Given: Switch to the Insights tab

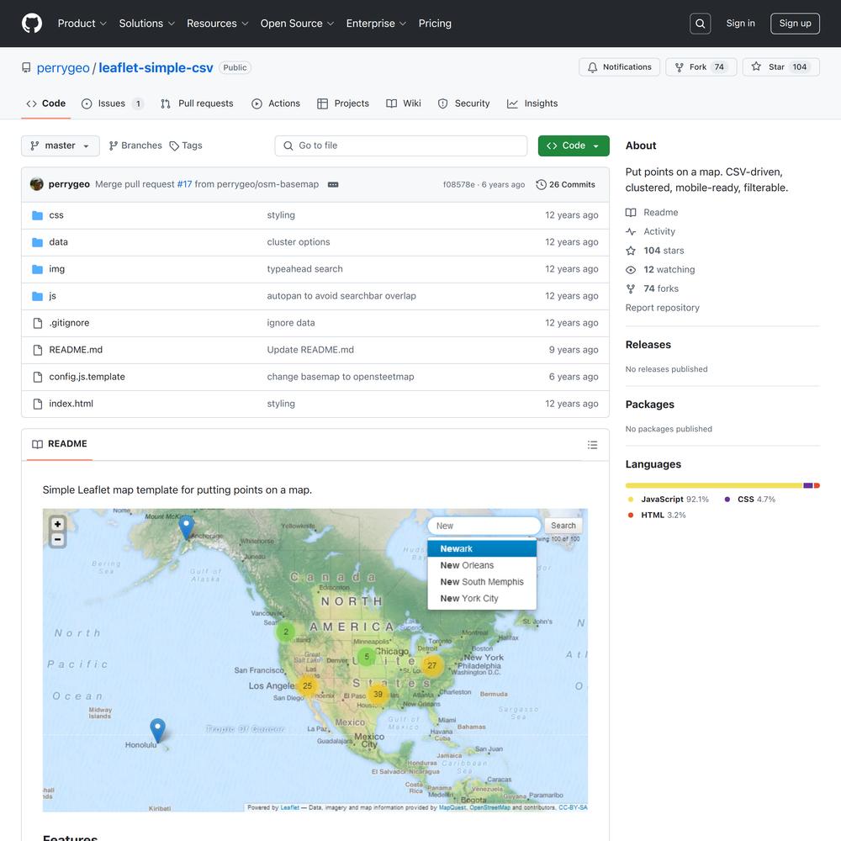Looking at the screenshot, I should click(532, 103).
